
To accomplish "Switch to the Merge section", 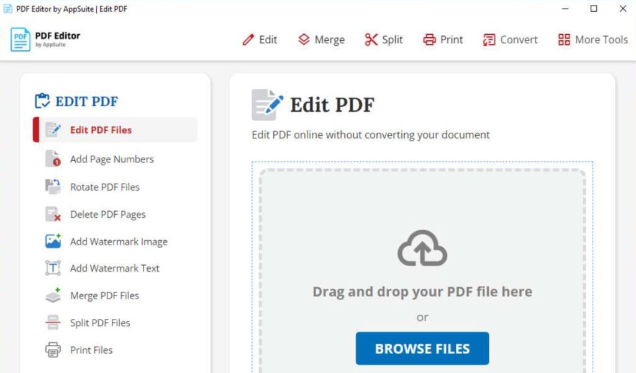I will tap(321, 39).
